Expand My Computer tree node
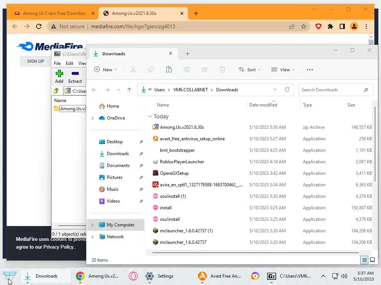381x285 pixels. click(92, 225)
